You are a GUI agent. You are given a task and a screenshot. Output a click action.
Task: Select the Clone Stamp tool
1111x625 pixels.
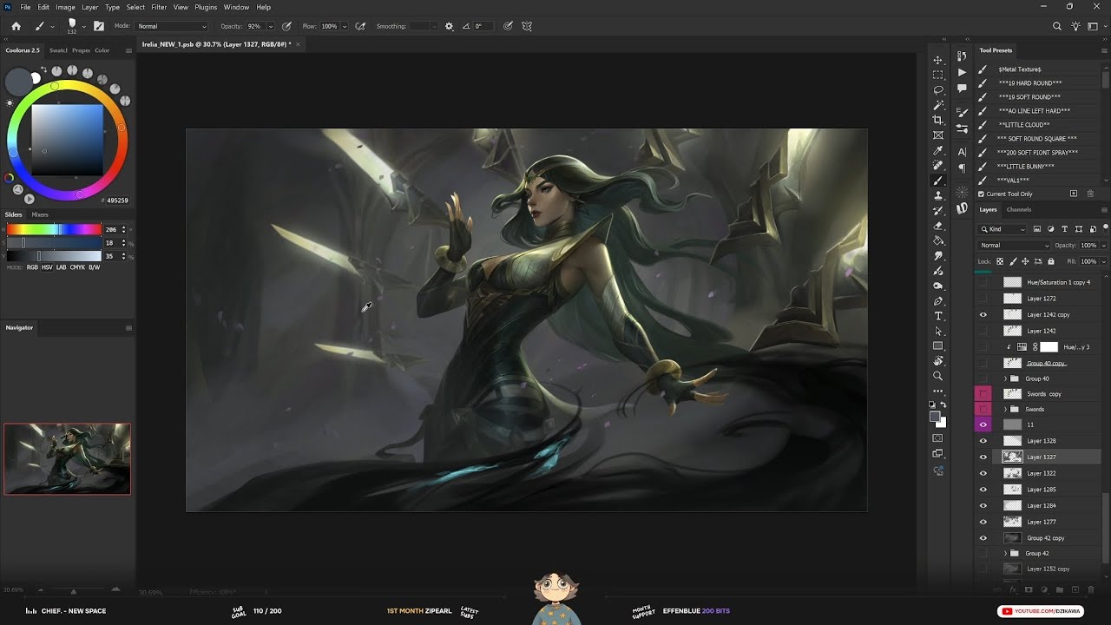937,195
